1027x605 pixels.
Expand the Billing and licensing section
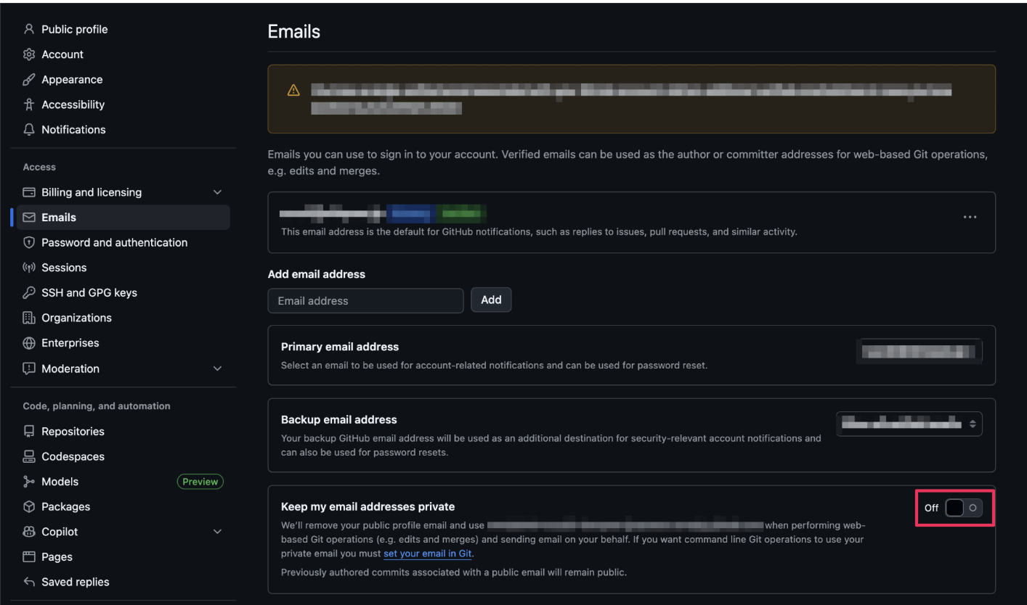pos(216,192)
